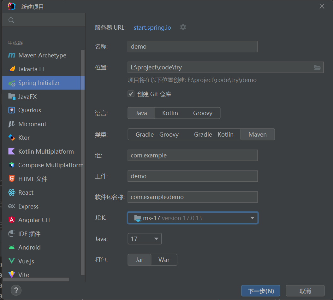The image size is (333, 300).
Task: Click the IDE plugin plug icon
Action: (12, 234)
